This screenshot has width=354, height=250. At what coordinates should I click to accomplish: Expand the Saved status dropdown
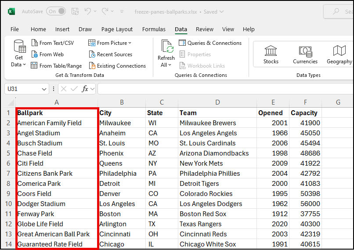tap(222, 11)
